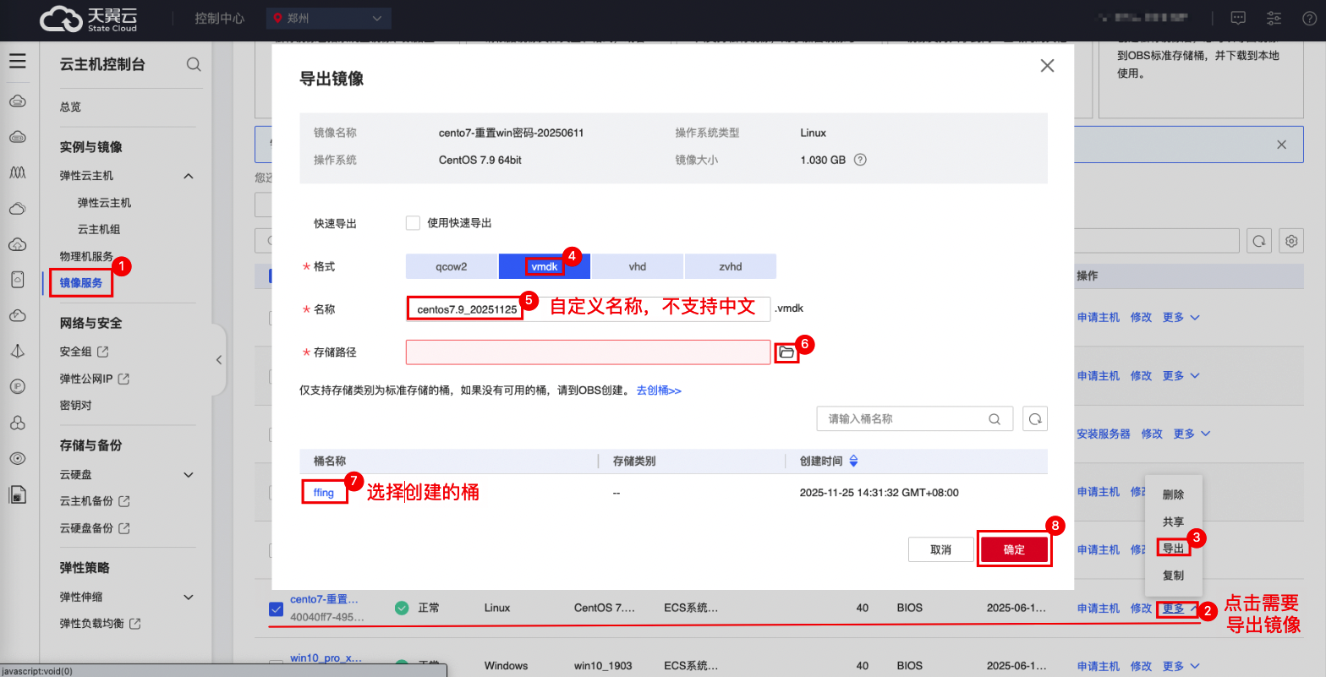Enable the 使用快速导出 checkbox
This screenshot has height=677, width=1326.
coord(413,223)
